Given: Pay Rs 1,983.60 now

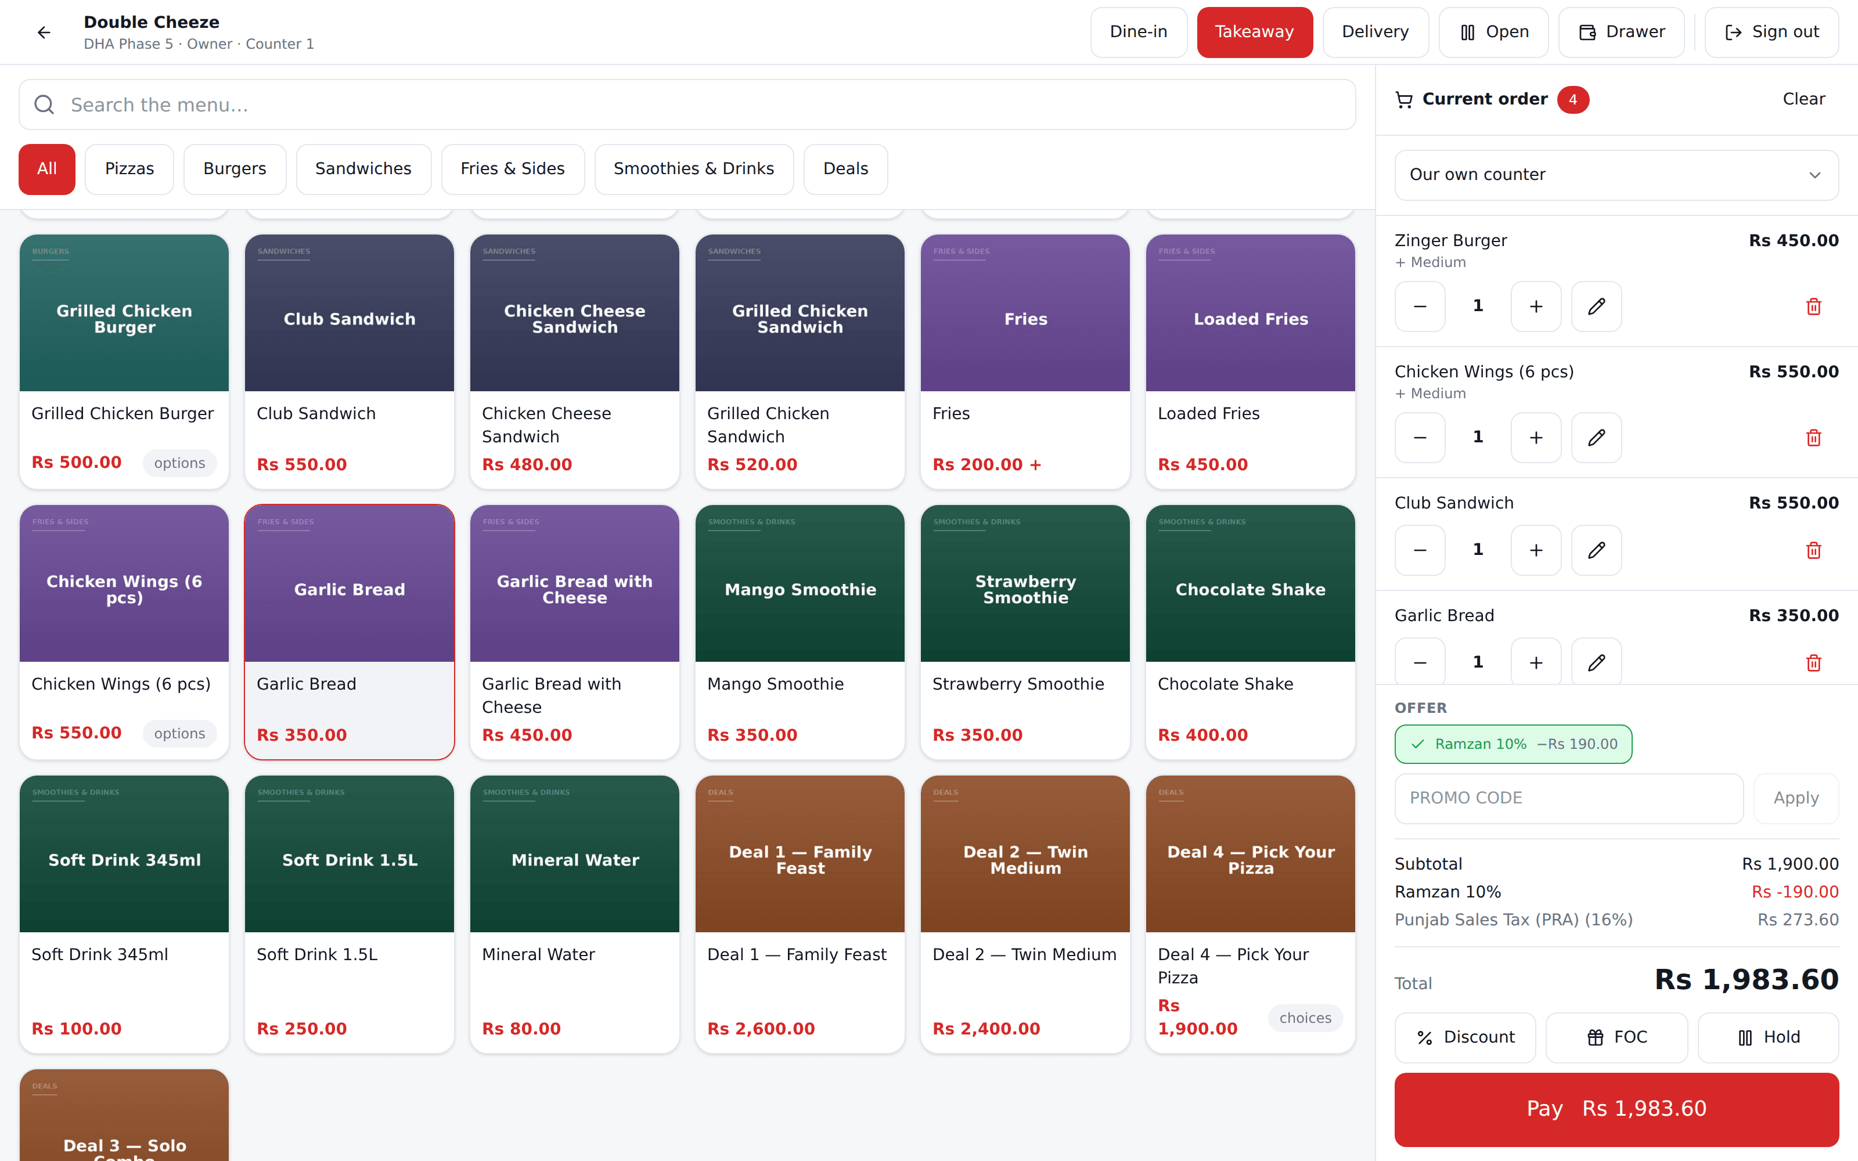Looking at the screenshot, I should pos(1616,1109).
